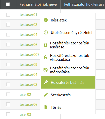Viewport: 105px width, 119px height.
Task: Tick the checkbox beside user02
Action: pyautogui.click(x=8, y=95)
